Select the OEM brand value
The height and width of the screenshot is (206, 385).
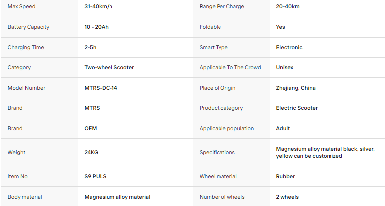91,128
